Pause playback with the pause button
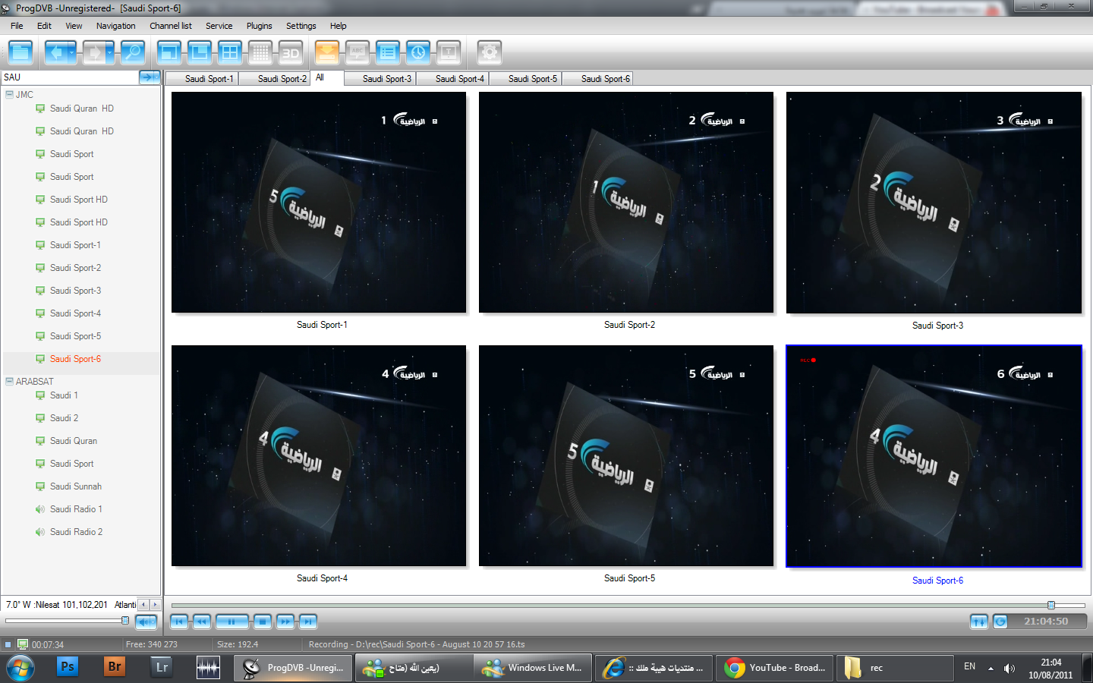This screenshot has height=683, width=1093. pyautogui.click(x=232, y=622)
